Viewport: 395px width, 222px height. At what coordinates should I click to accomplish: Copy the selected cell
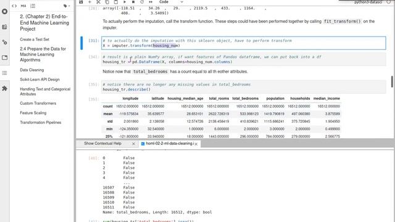[x=107, y=2]
